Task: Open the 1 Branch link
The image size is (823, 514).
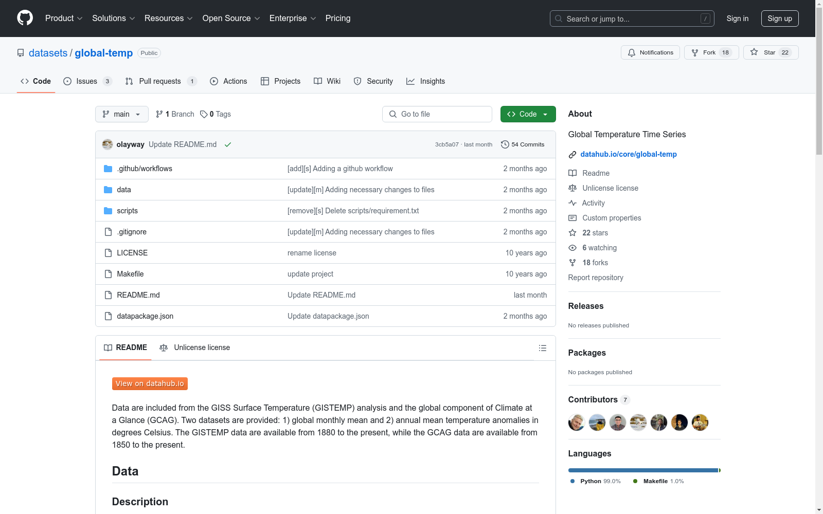Action: (x=175, y=114)
